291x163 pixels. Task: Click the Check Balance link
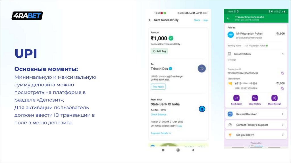(159, 114)
